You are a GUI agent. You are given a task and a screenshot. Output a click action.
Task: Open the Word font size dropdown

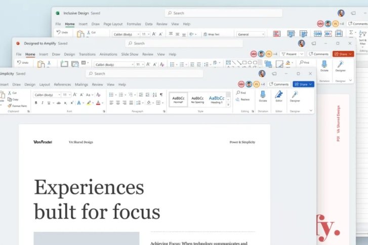(70, 95)
